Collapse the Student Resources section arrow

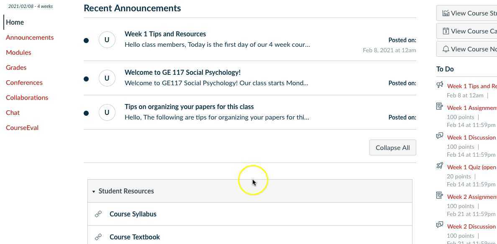click(94, 191)
